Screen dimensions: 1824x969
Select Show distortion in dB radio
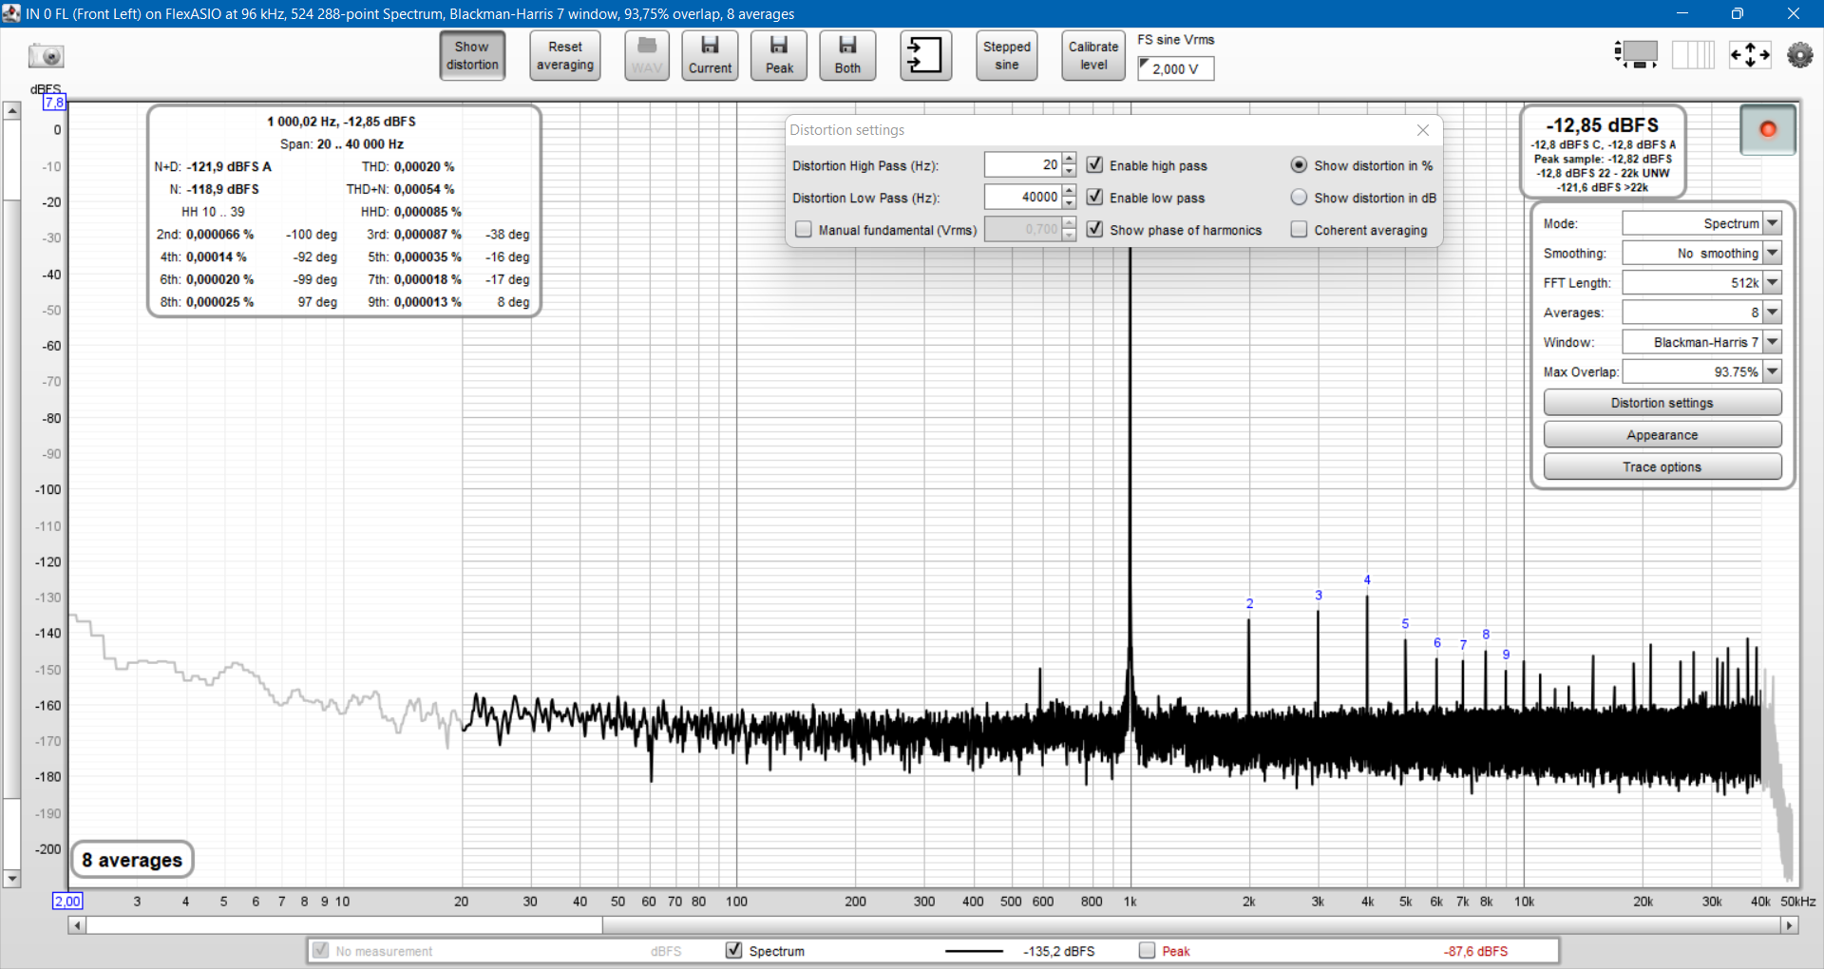point(1300,198)
